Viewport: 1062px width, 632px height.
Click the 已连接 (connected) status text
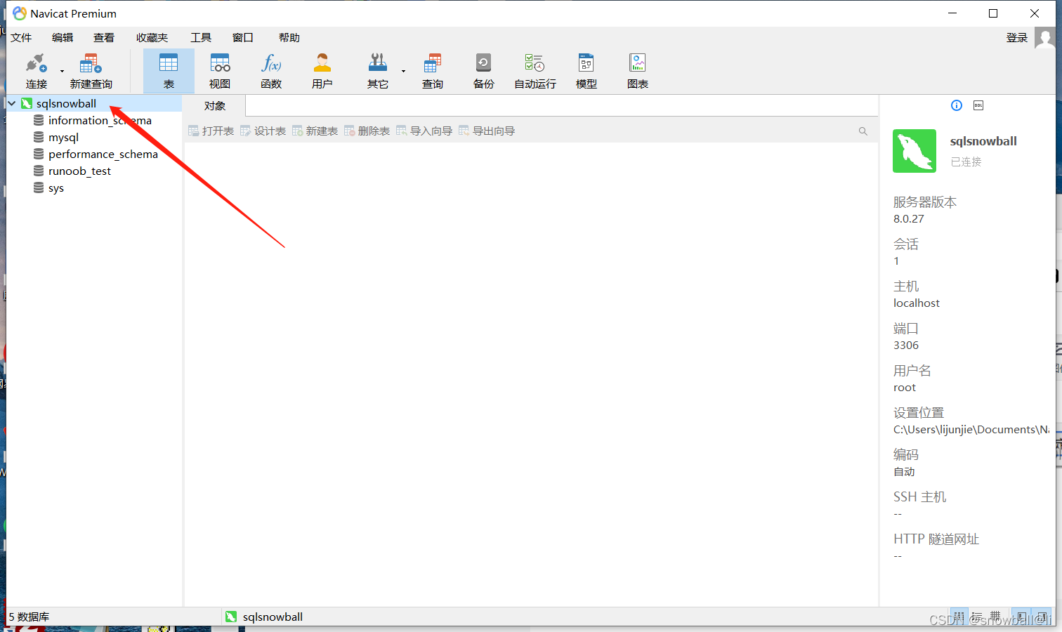[966, 162]
